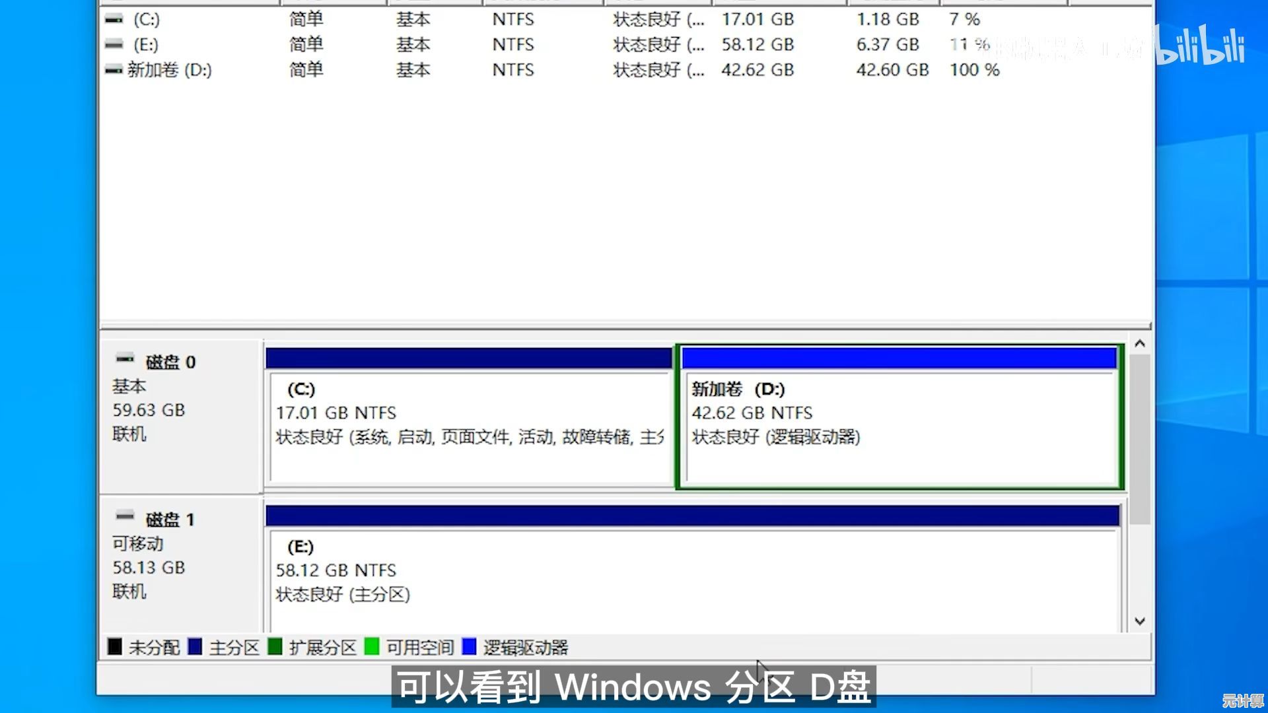The width and height of the screenshot is (1268, 713).
Task: Click the drive icon beside (C:) in volume list
Action: point(114,20)
